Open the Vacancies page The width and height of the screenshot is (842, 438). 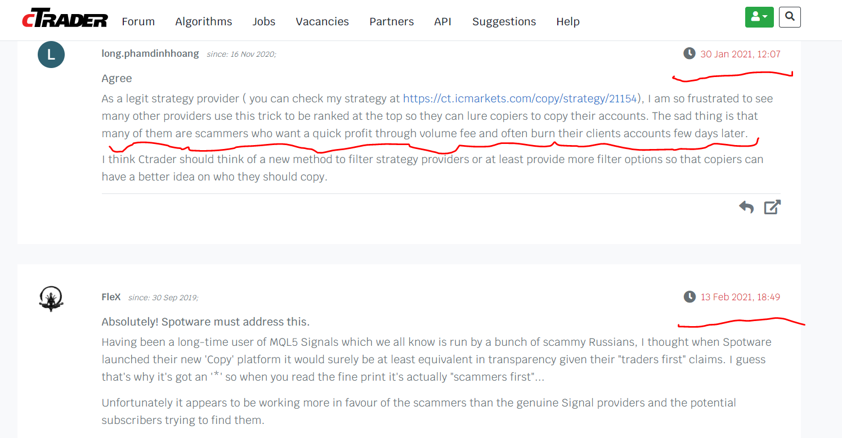[x=322, y=21]
